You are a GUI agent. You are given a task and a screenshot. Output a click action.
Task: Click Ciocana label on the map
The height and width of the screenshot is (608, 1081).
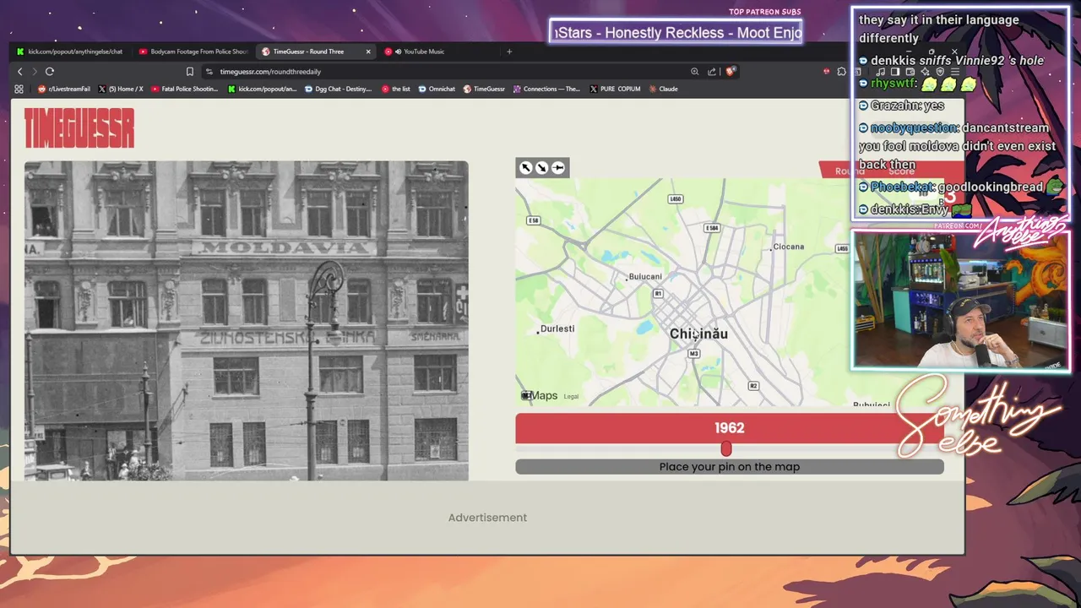click(789, 247)
